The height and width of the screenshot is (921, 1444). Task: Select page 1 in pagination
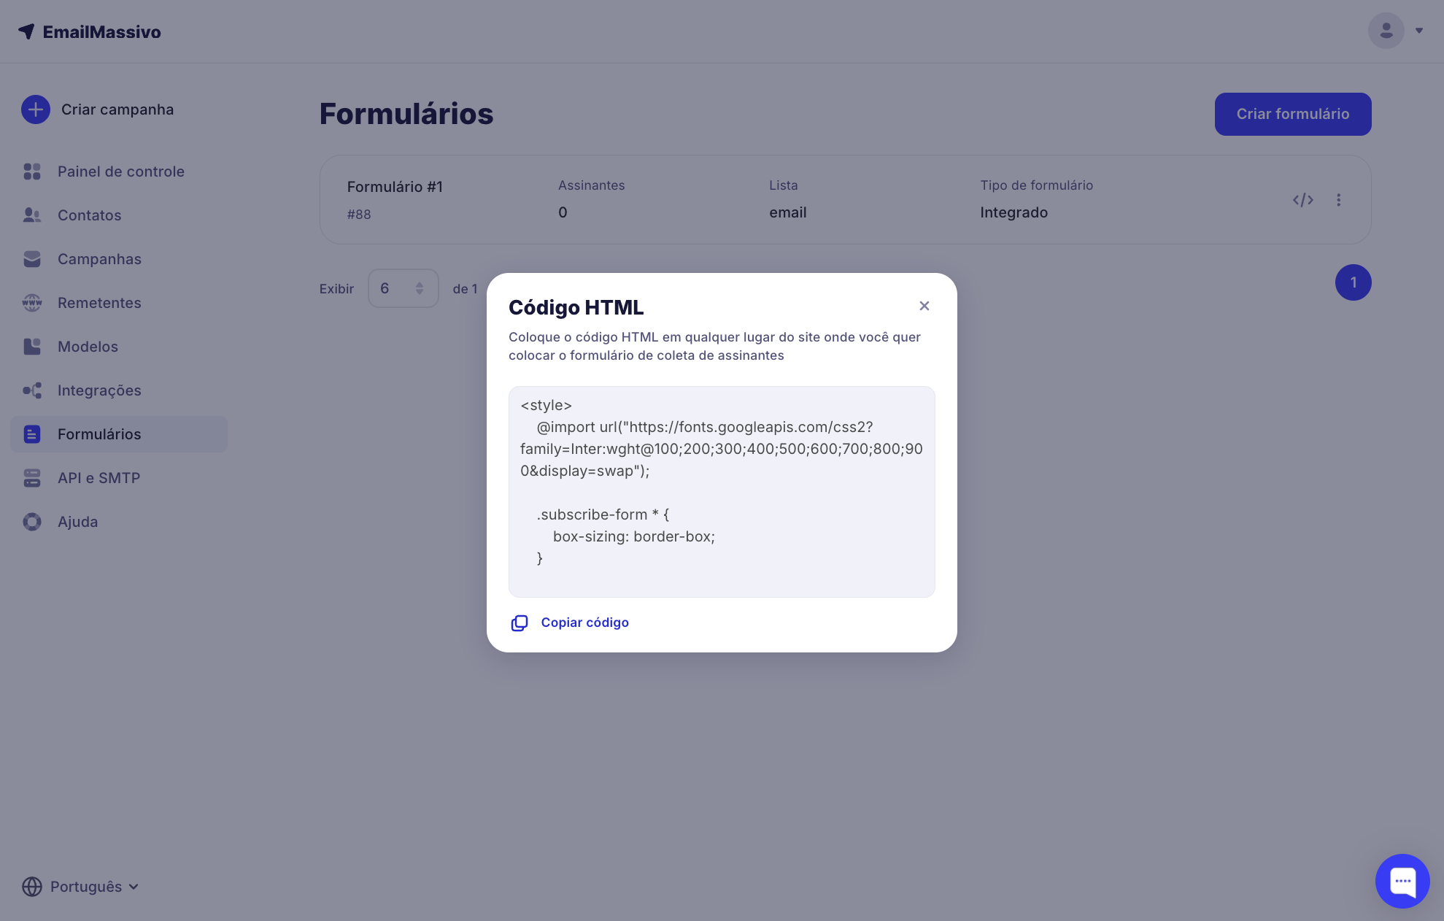[1353, 282]
